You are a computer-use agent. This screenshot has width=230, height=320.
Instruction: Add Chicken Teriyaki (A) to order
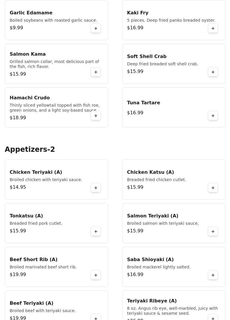(96, 188)
